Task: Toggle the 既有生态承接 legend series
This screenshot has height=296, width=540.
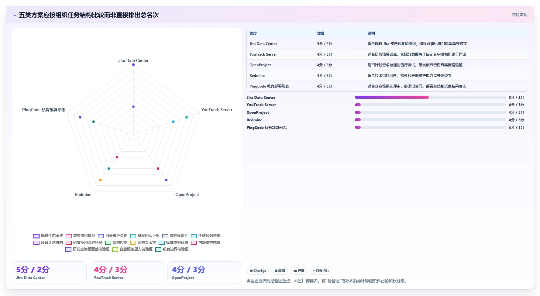Action: point(48,236)
